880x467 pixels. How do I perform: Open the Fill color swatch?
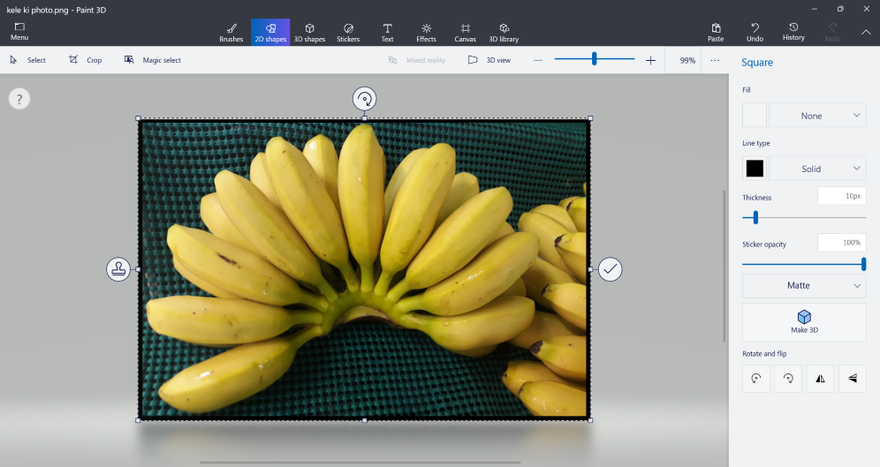(755, 115)
